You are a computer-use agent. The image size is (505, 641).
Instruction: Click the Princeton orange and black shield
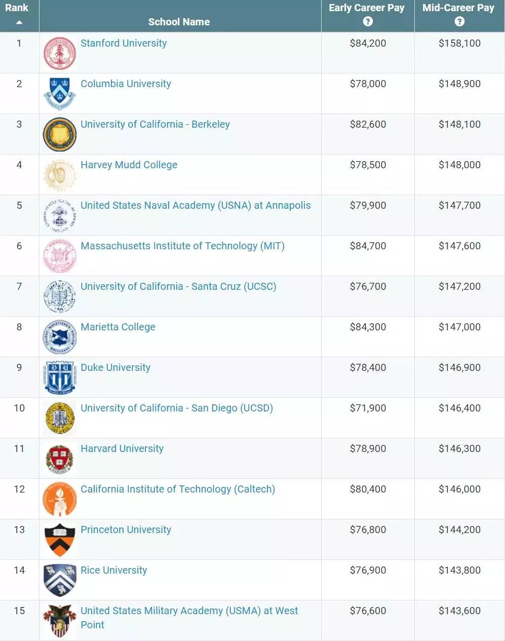[x=60, y=540]
